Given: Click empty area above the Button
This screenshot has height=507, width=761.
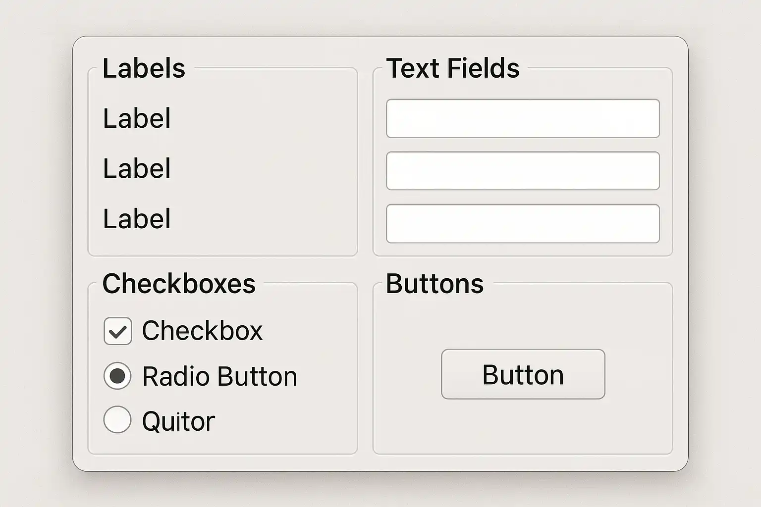Looking at the screenshot, I should pyautogui.click(x=523, y=319).
